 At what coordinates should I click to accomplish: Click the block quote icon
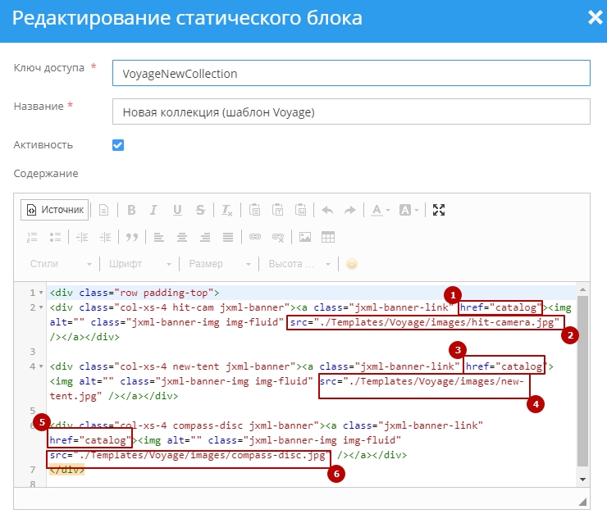click(x=130, y=237)
